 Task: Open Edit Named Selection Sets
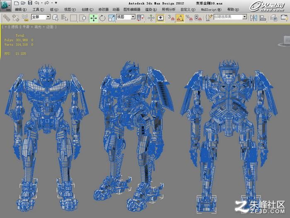(209, 18)
